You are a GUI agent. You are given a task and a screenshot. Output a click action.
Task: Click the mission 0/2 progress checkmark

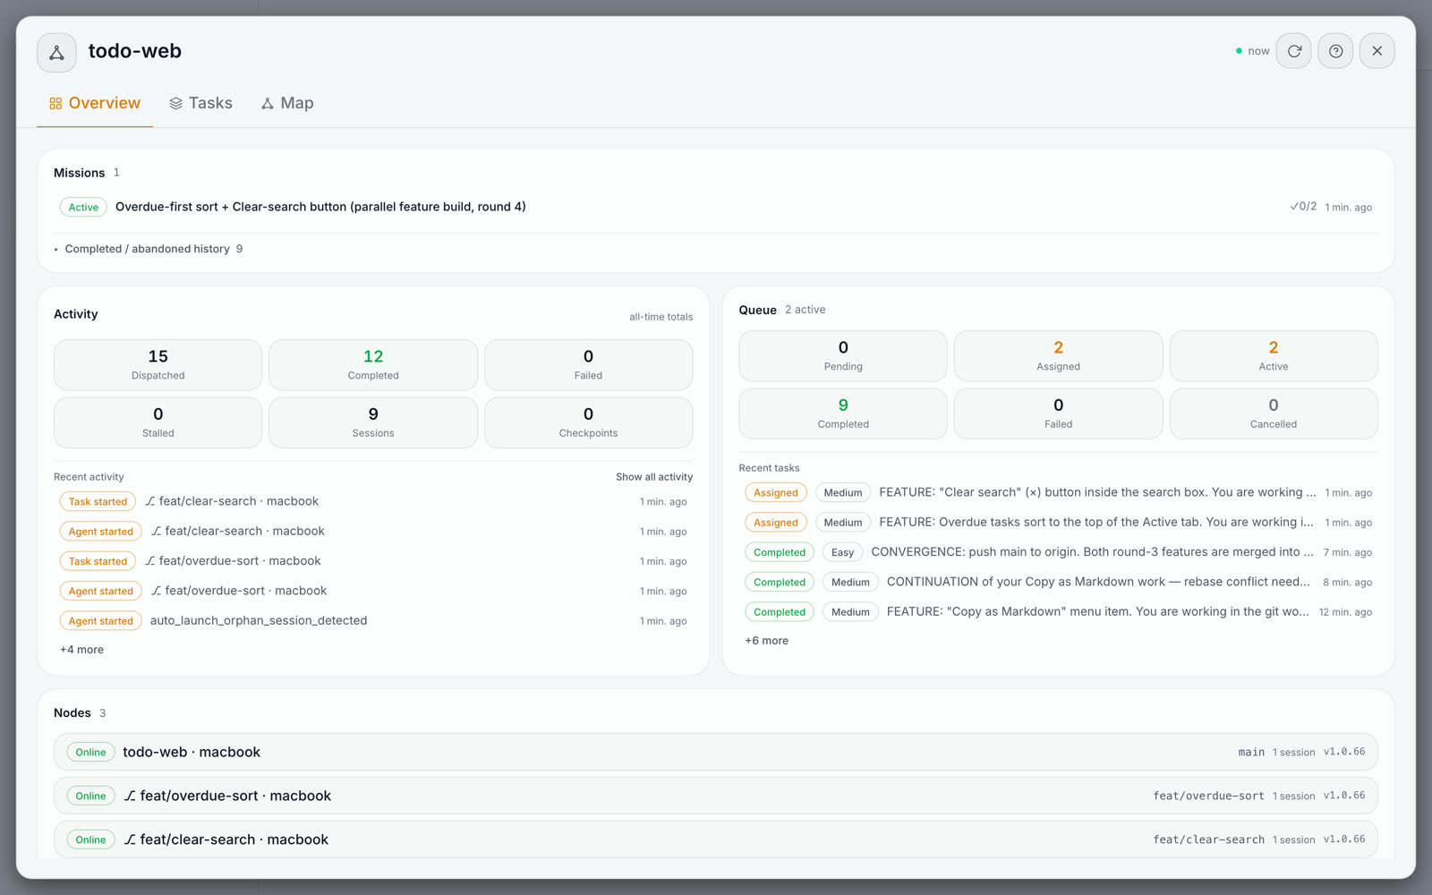click(x=1303, y=207)
